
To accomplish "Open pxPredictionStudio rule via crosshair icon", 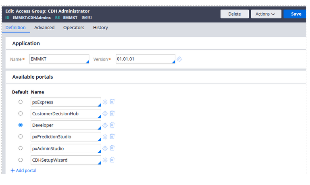I will 105,137.
